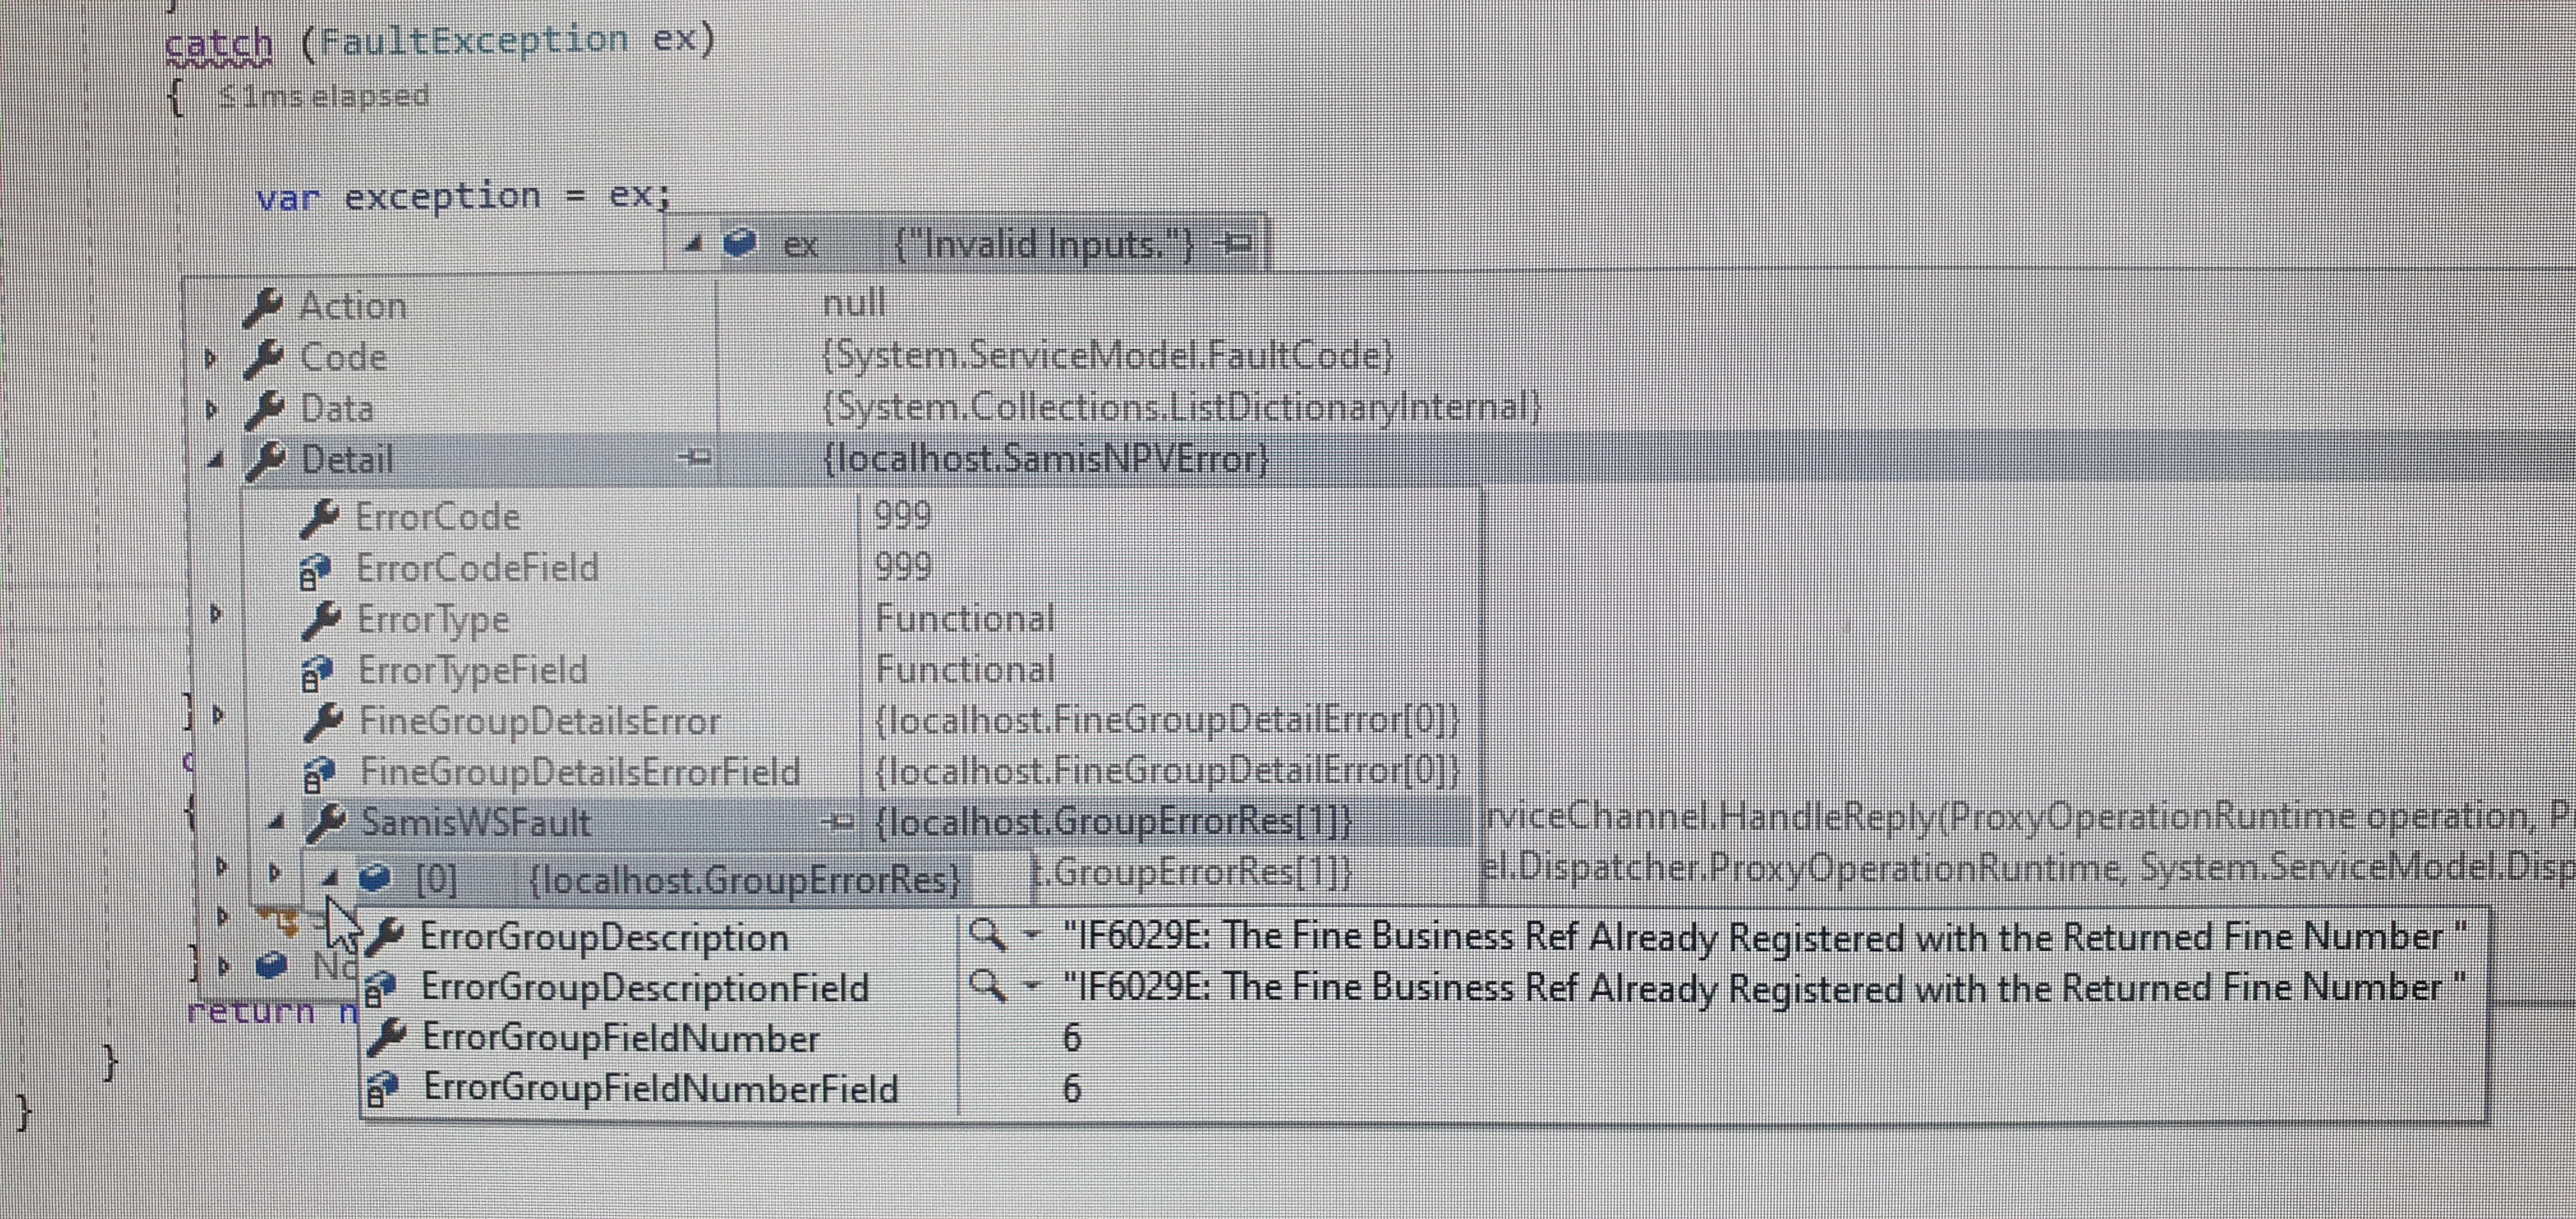2576x1219 pixels.
Task: Collapse the Detail property node
Action: point(215,461)
